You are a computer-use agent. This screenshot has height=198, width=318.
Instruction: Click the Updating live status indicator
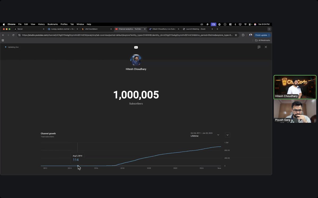12,47
